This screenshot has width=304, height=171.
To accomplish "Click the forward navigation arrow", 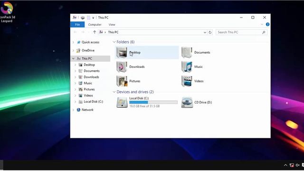I will coord(83,32).
